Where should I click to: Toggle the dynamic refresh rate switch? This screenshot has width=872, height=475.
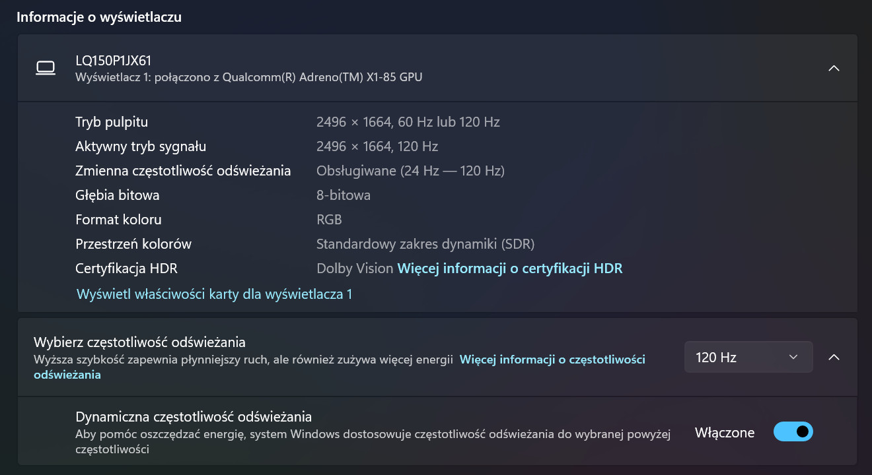793,432
